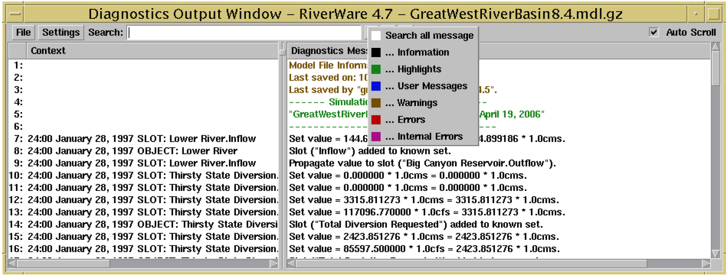Click right arrow of message pane scrollbar
728x276 pixels.
pos(706,264)
